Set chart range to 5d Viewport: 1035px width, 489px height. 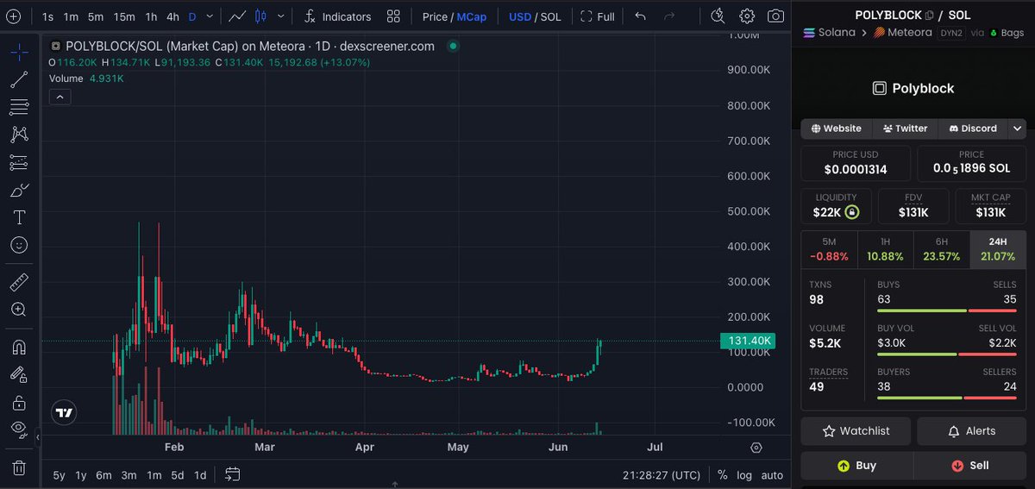(x=177, y=475)
